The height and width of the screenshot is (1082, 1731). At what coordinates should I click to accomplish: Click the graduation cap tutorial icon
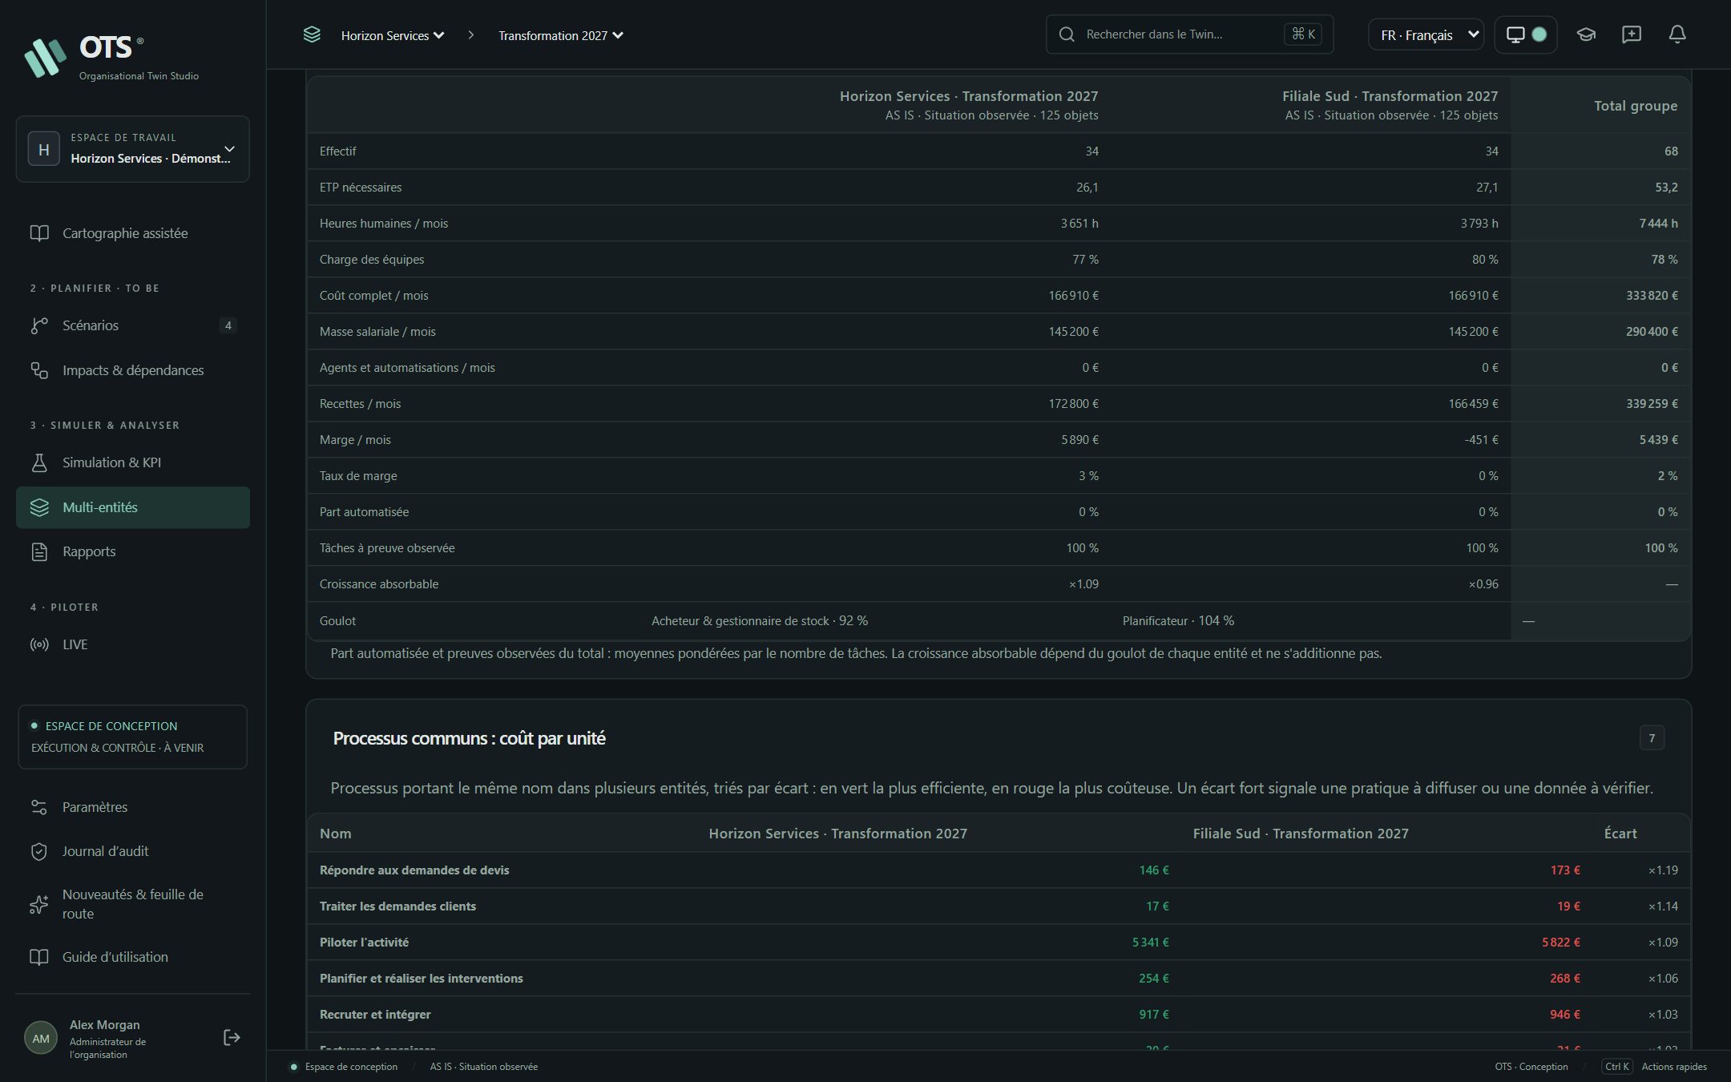(x=1586, y=34)
